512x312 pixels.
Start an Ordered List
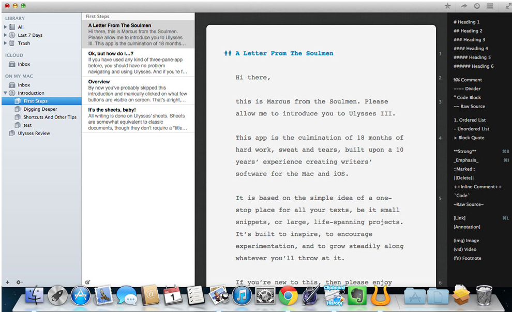point(470,120)
